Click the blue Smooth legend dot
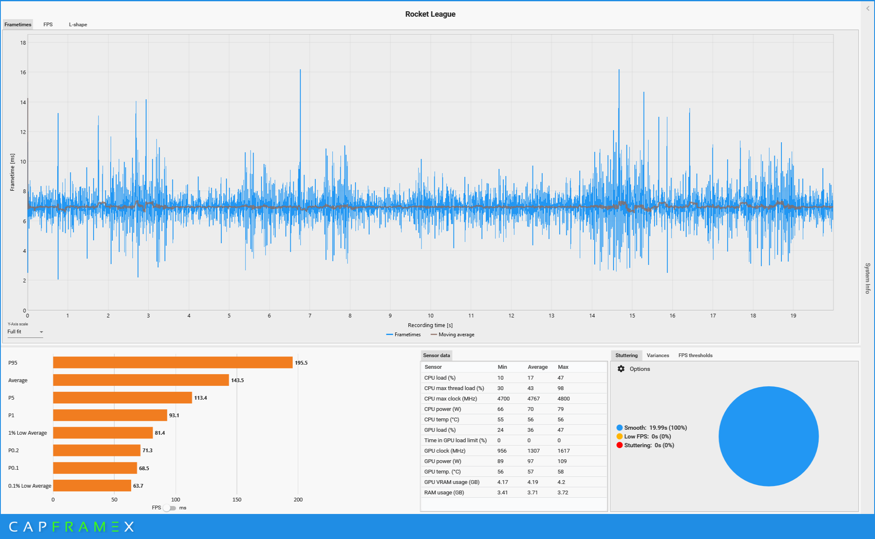 [619, 428]
